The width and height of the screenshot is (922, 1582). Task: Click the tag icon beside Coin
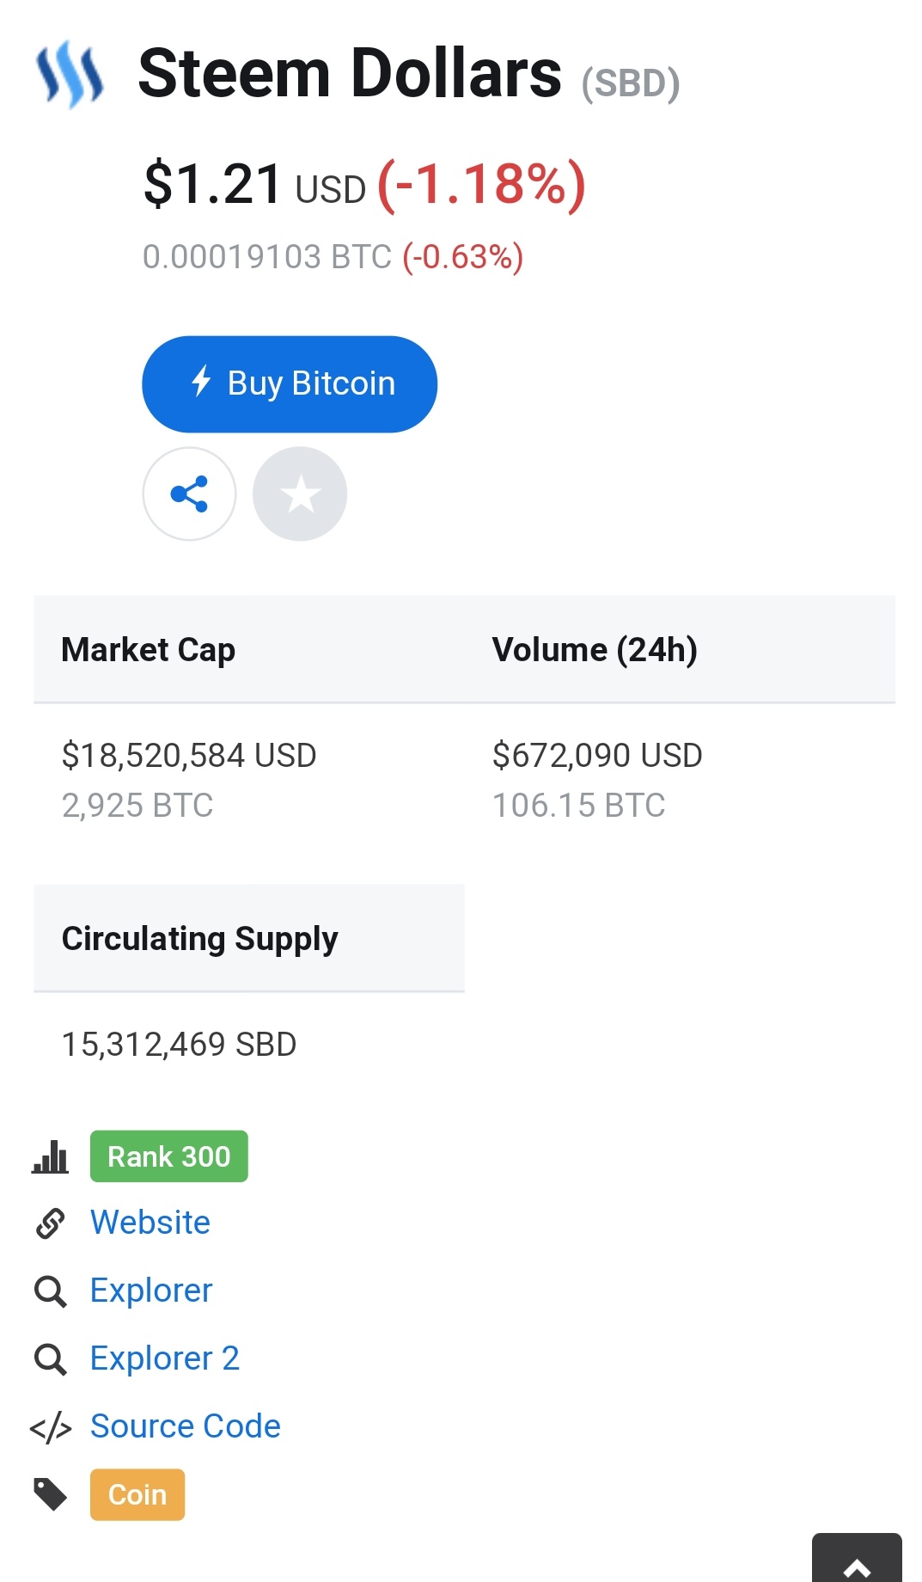50,1494
